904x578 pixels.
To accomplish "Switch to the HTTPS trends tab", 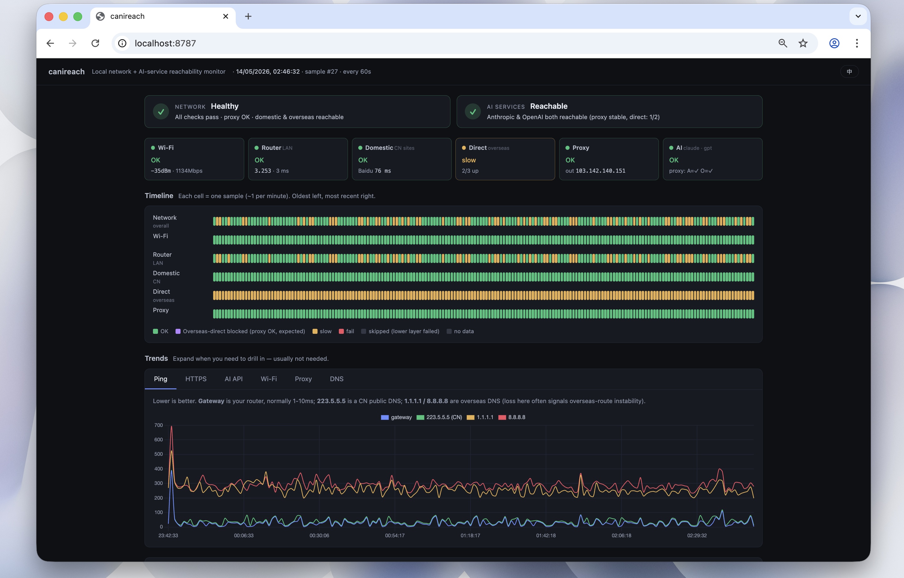I will tap(196, 379).
